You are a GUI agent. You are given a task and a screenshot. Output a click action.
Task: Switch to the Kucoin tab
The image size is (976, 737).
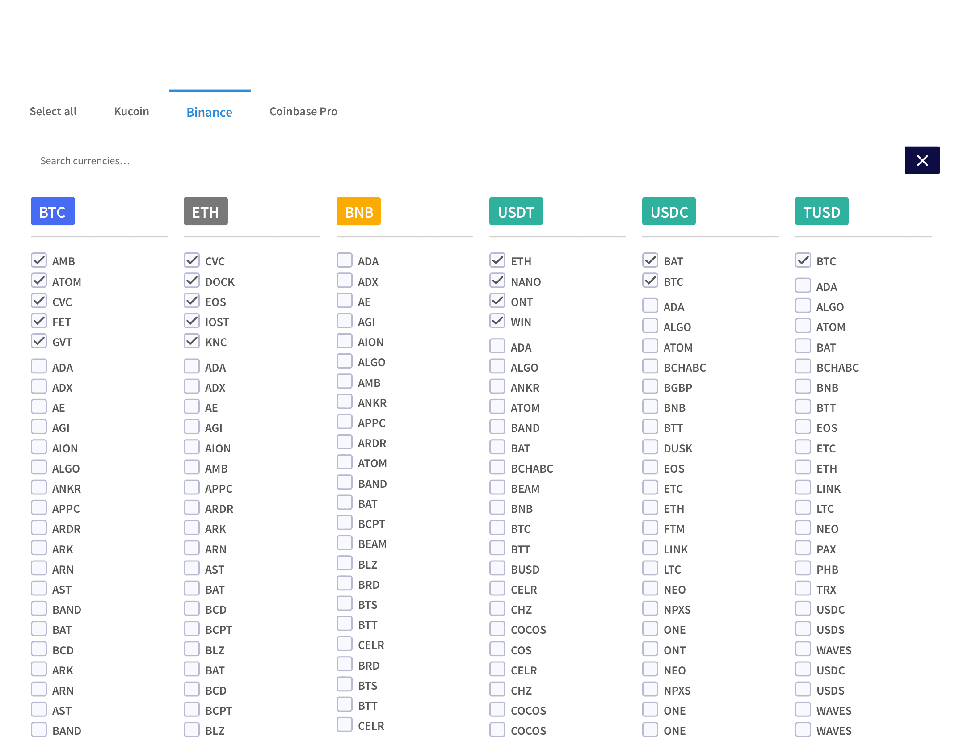131,111
